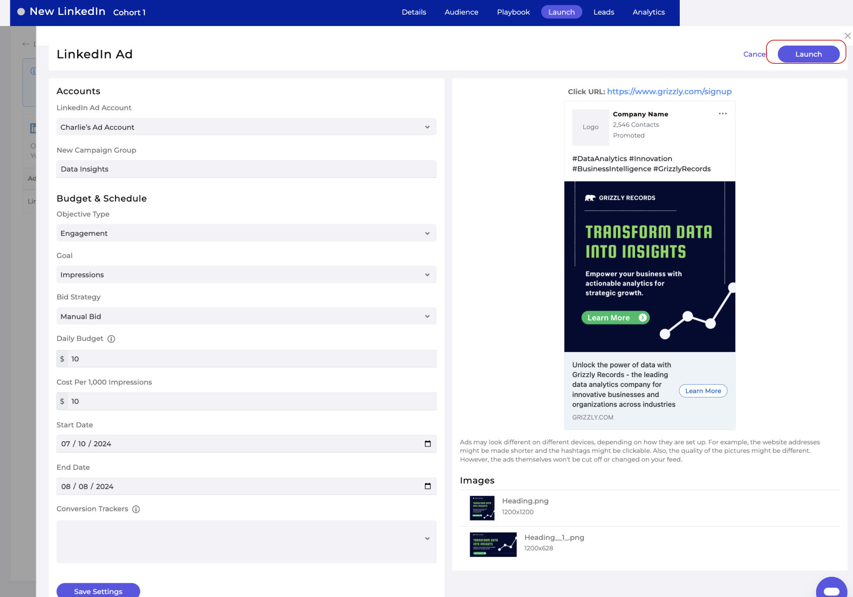The height and width of the screenshot is (597, 853).
Task: Click the Learn More outlined button in preview
Action: tap(703, 391)
